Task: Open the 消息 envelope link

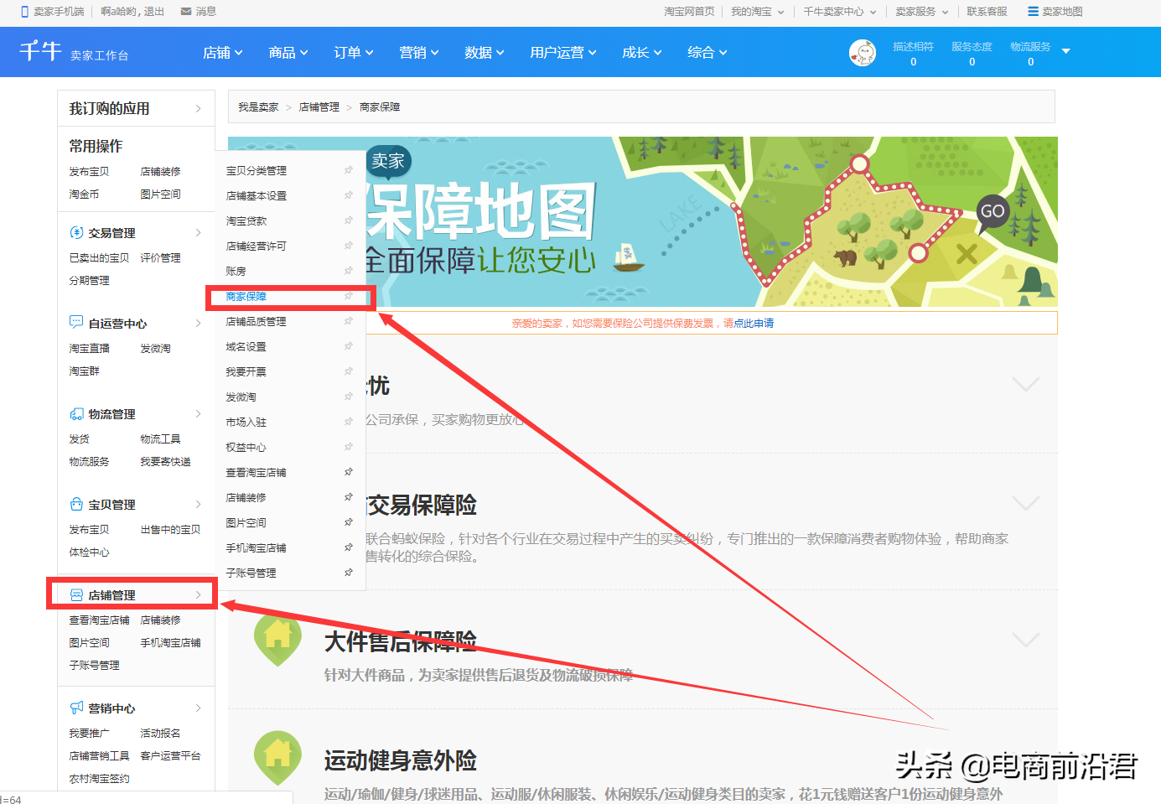Action: (x=199, y=12)
